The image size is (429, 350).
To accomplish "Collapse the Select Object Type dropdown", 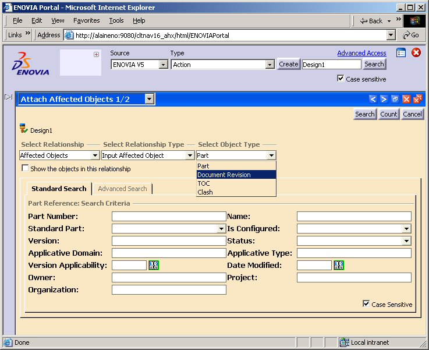I will tap(271, 155).
